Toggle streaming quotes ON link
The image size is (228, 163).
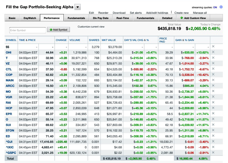point(215,7)
